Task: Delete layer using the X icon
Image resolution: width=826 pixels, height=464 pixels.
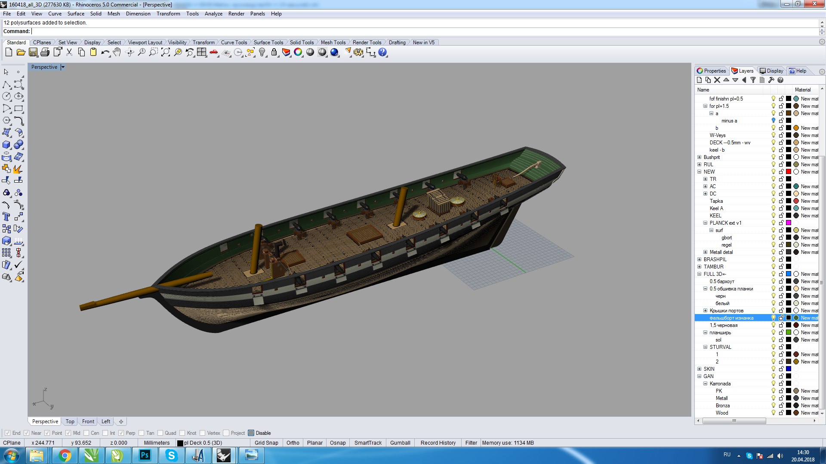Action: (x=717, y=80)
